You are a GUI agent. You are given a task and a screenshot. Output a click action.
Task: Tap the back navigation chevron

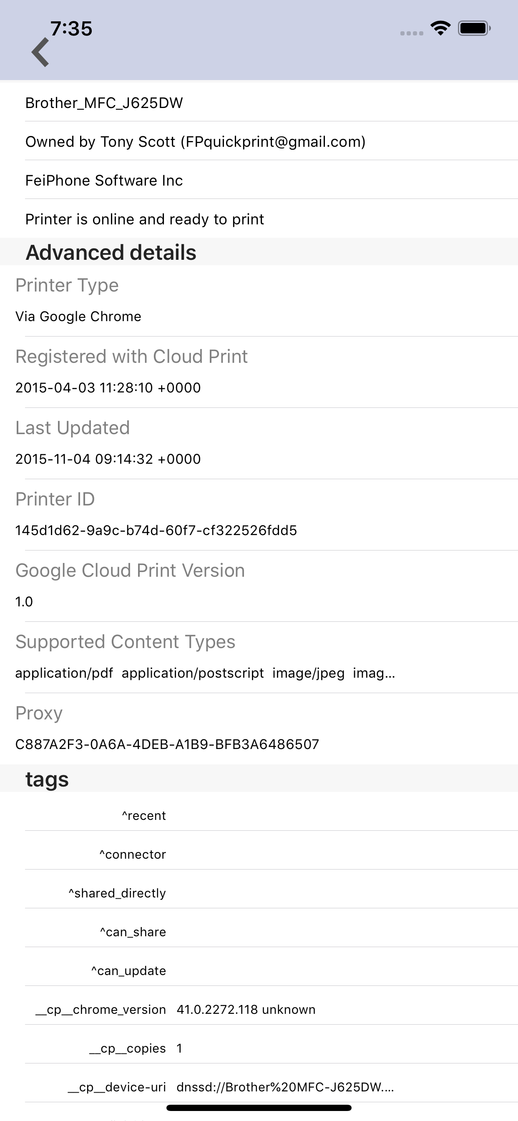pos(40,51)
